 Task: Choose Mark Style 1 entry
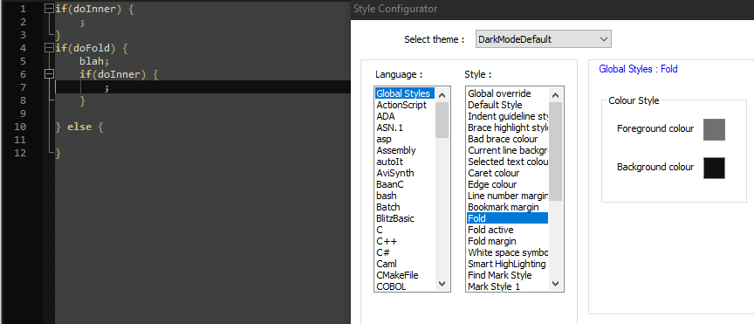[507, 286]
